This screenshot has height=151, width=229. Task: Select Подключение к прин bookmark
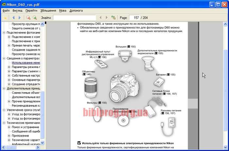[26, 41]
